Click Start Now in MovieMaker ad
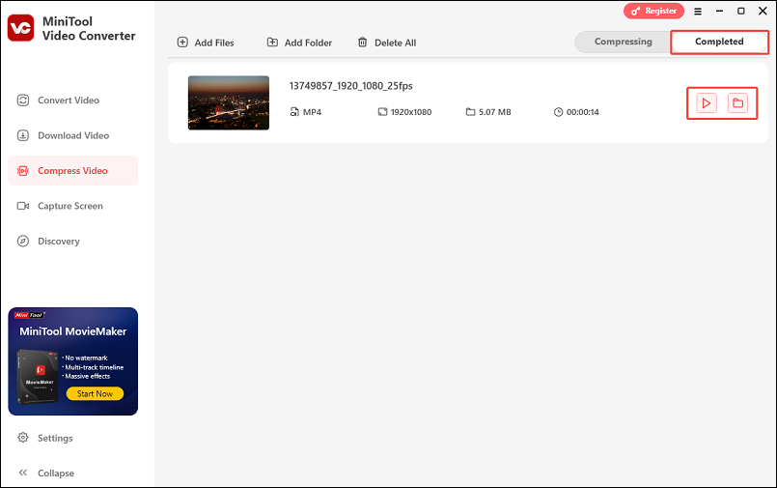Screen dimensions: 777x488 (x=95, y=393)
